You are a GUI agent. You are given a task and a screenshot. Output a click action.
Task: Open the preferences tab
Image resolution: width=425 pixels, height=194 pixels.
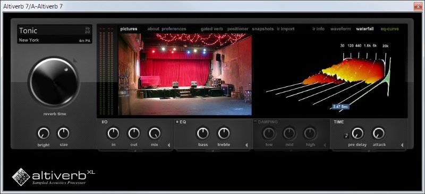coord(174,29)
